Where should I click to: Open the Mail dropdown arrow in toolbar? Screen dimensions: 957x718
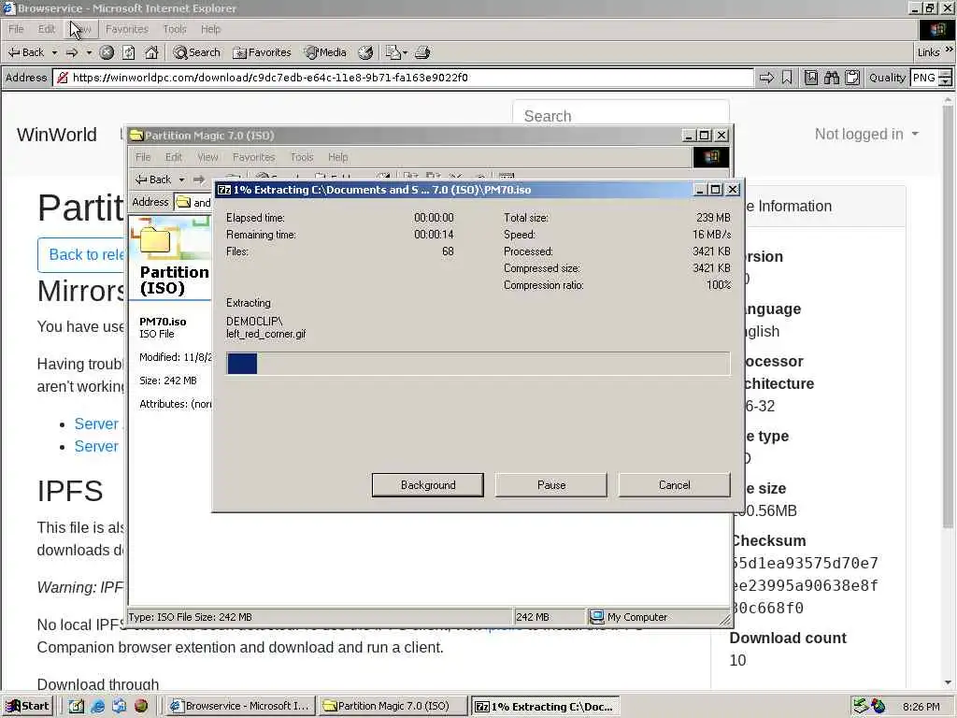404,52
